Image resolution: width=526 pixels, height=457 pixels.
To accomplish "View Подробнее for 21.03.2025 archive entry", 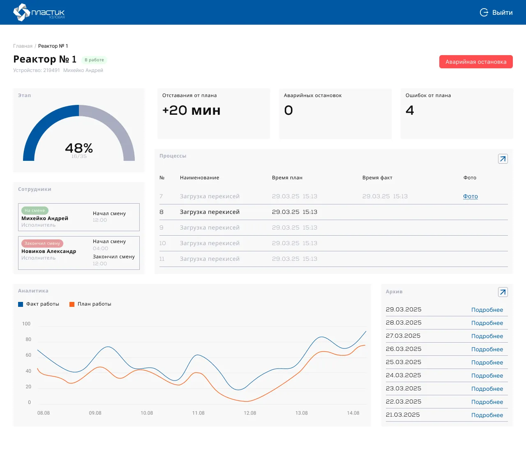I will [487, 415].
